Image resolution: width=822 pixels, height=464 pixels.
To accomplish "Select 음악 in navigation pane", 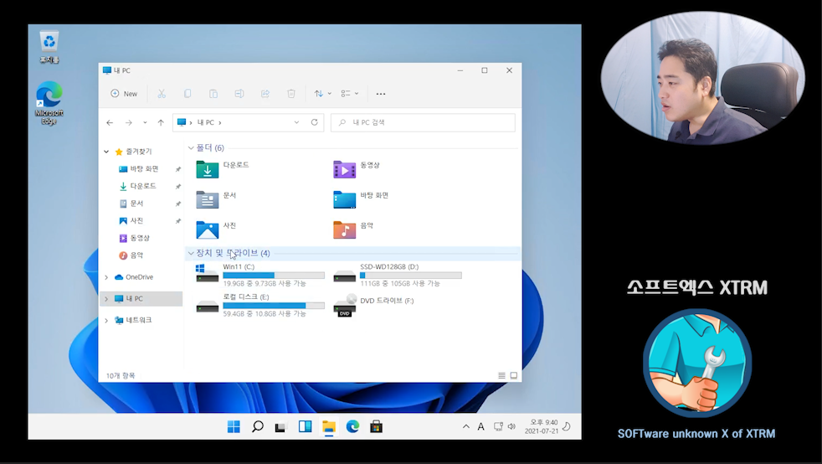I will click(131, 255).
